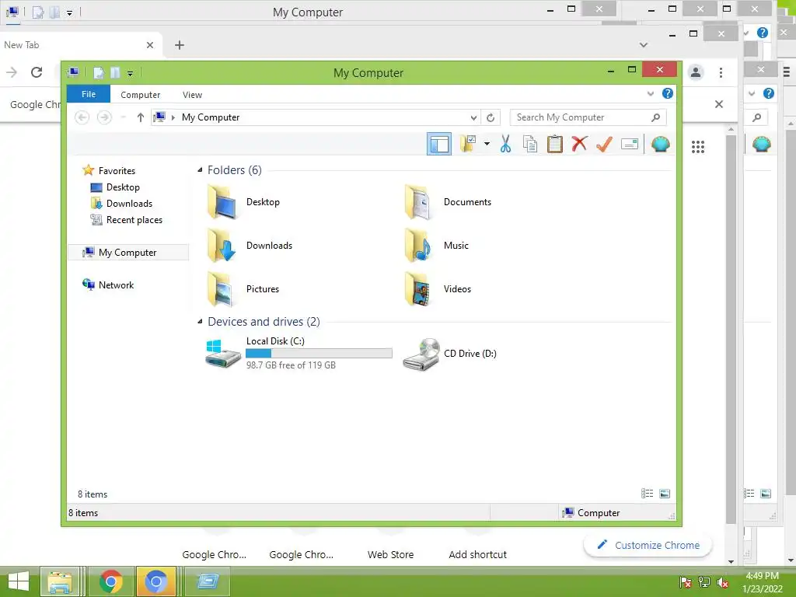Open Windows Start button

tap(19, 581)
